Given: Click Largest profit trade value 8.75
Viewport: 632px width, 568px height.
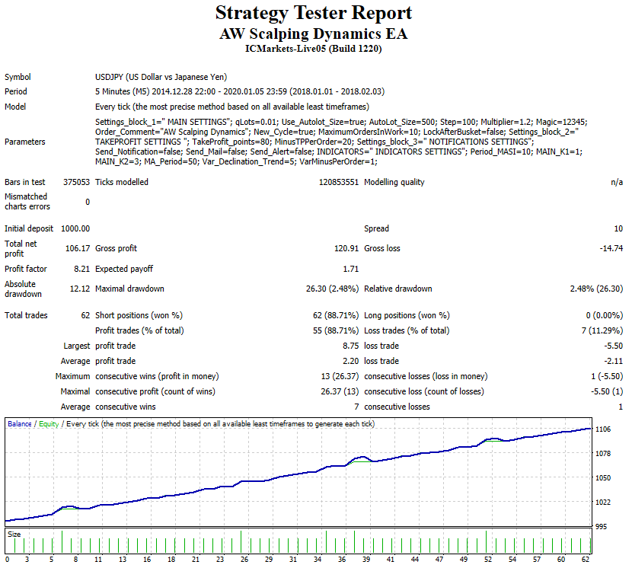Looking at the screenshot, I should [x=351, y=346].
